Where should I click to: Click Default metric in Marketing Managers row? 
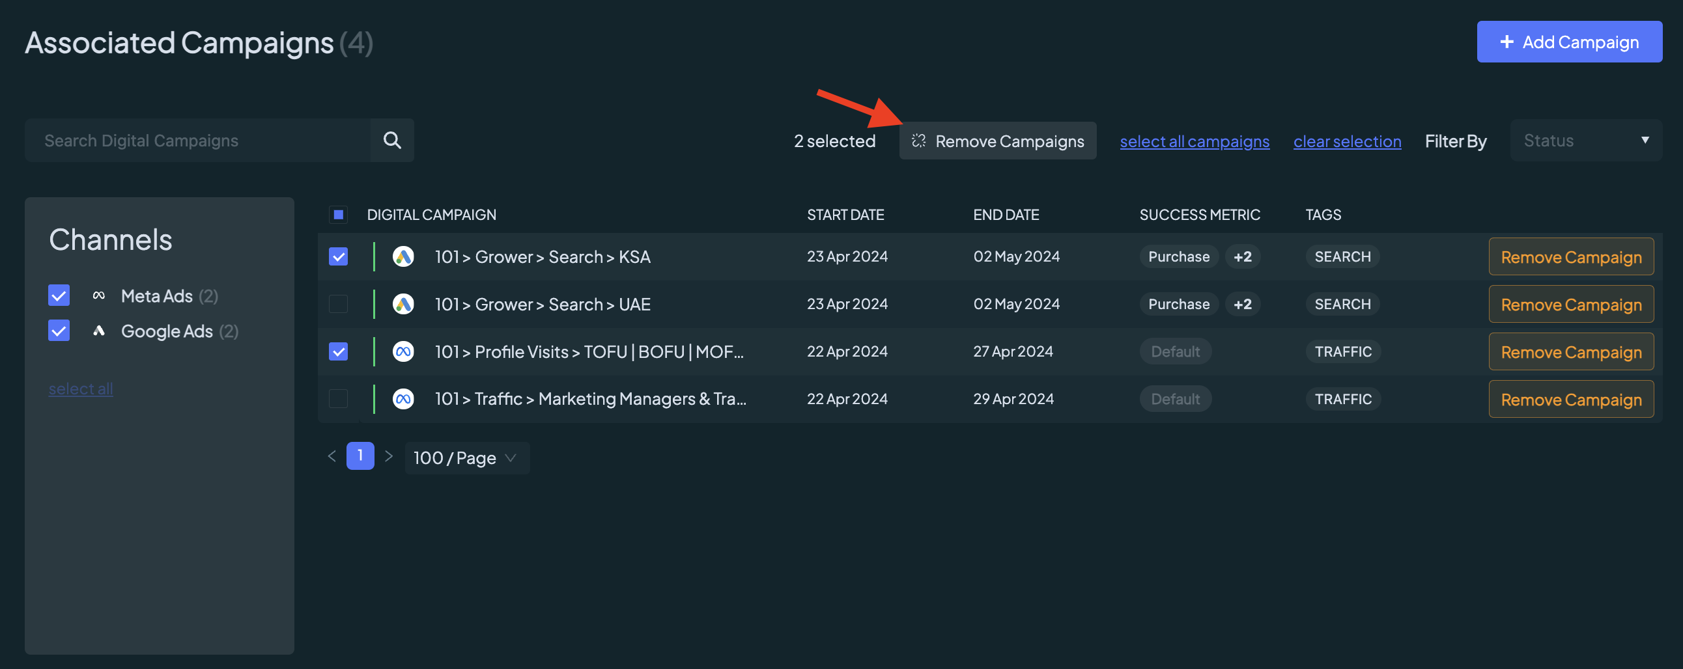click(1175, 399)
